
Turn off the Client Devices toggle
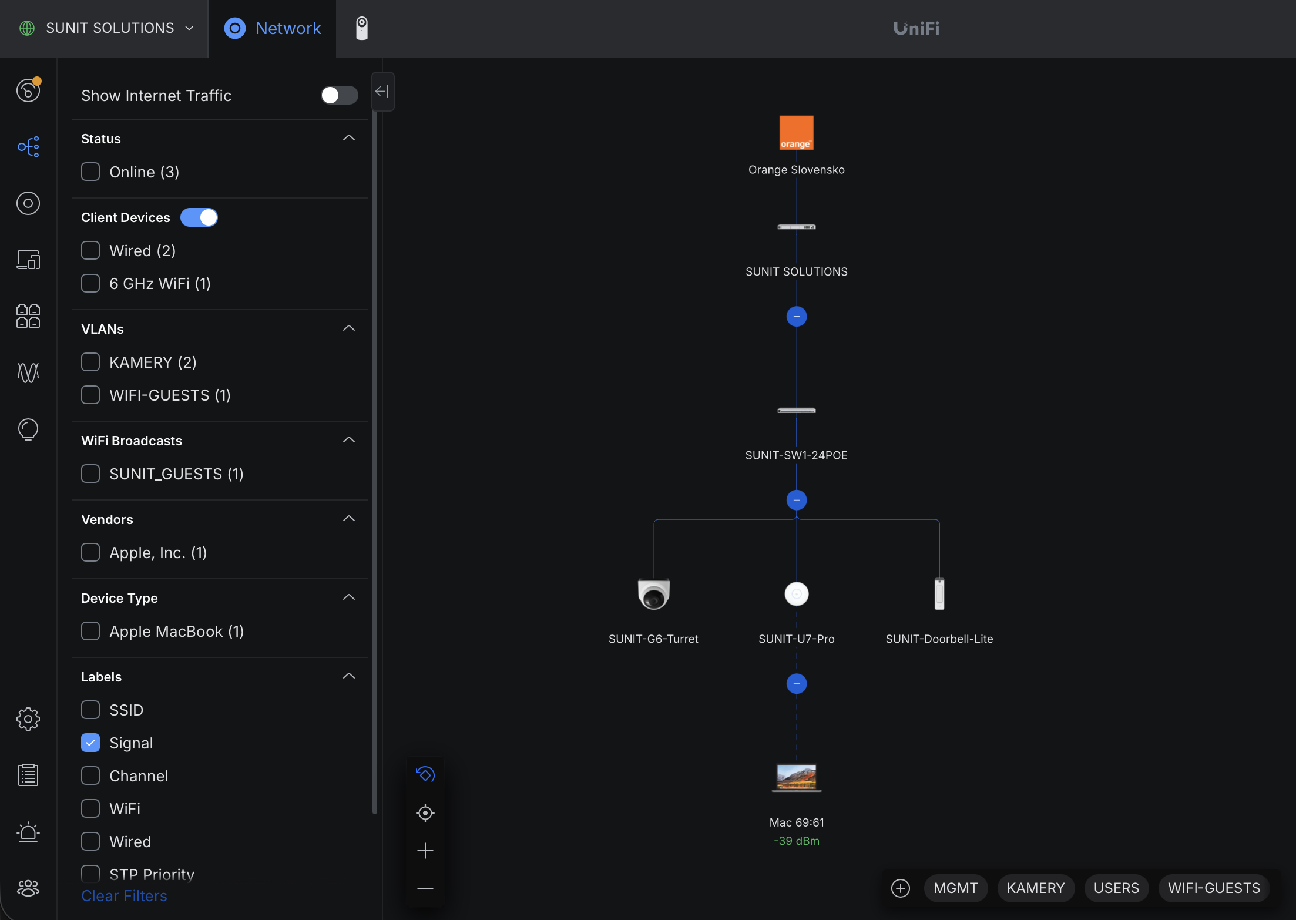click(199, 217)
